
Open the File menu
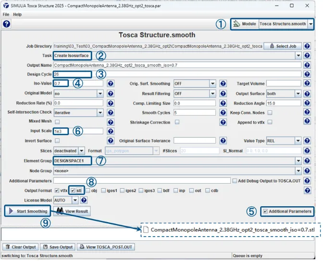point(6,14)
